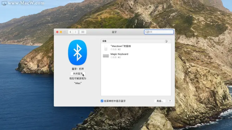Click the 蓝牙：打开 status text
This screenshot has width=232, height=130.
coord(78,69)
